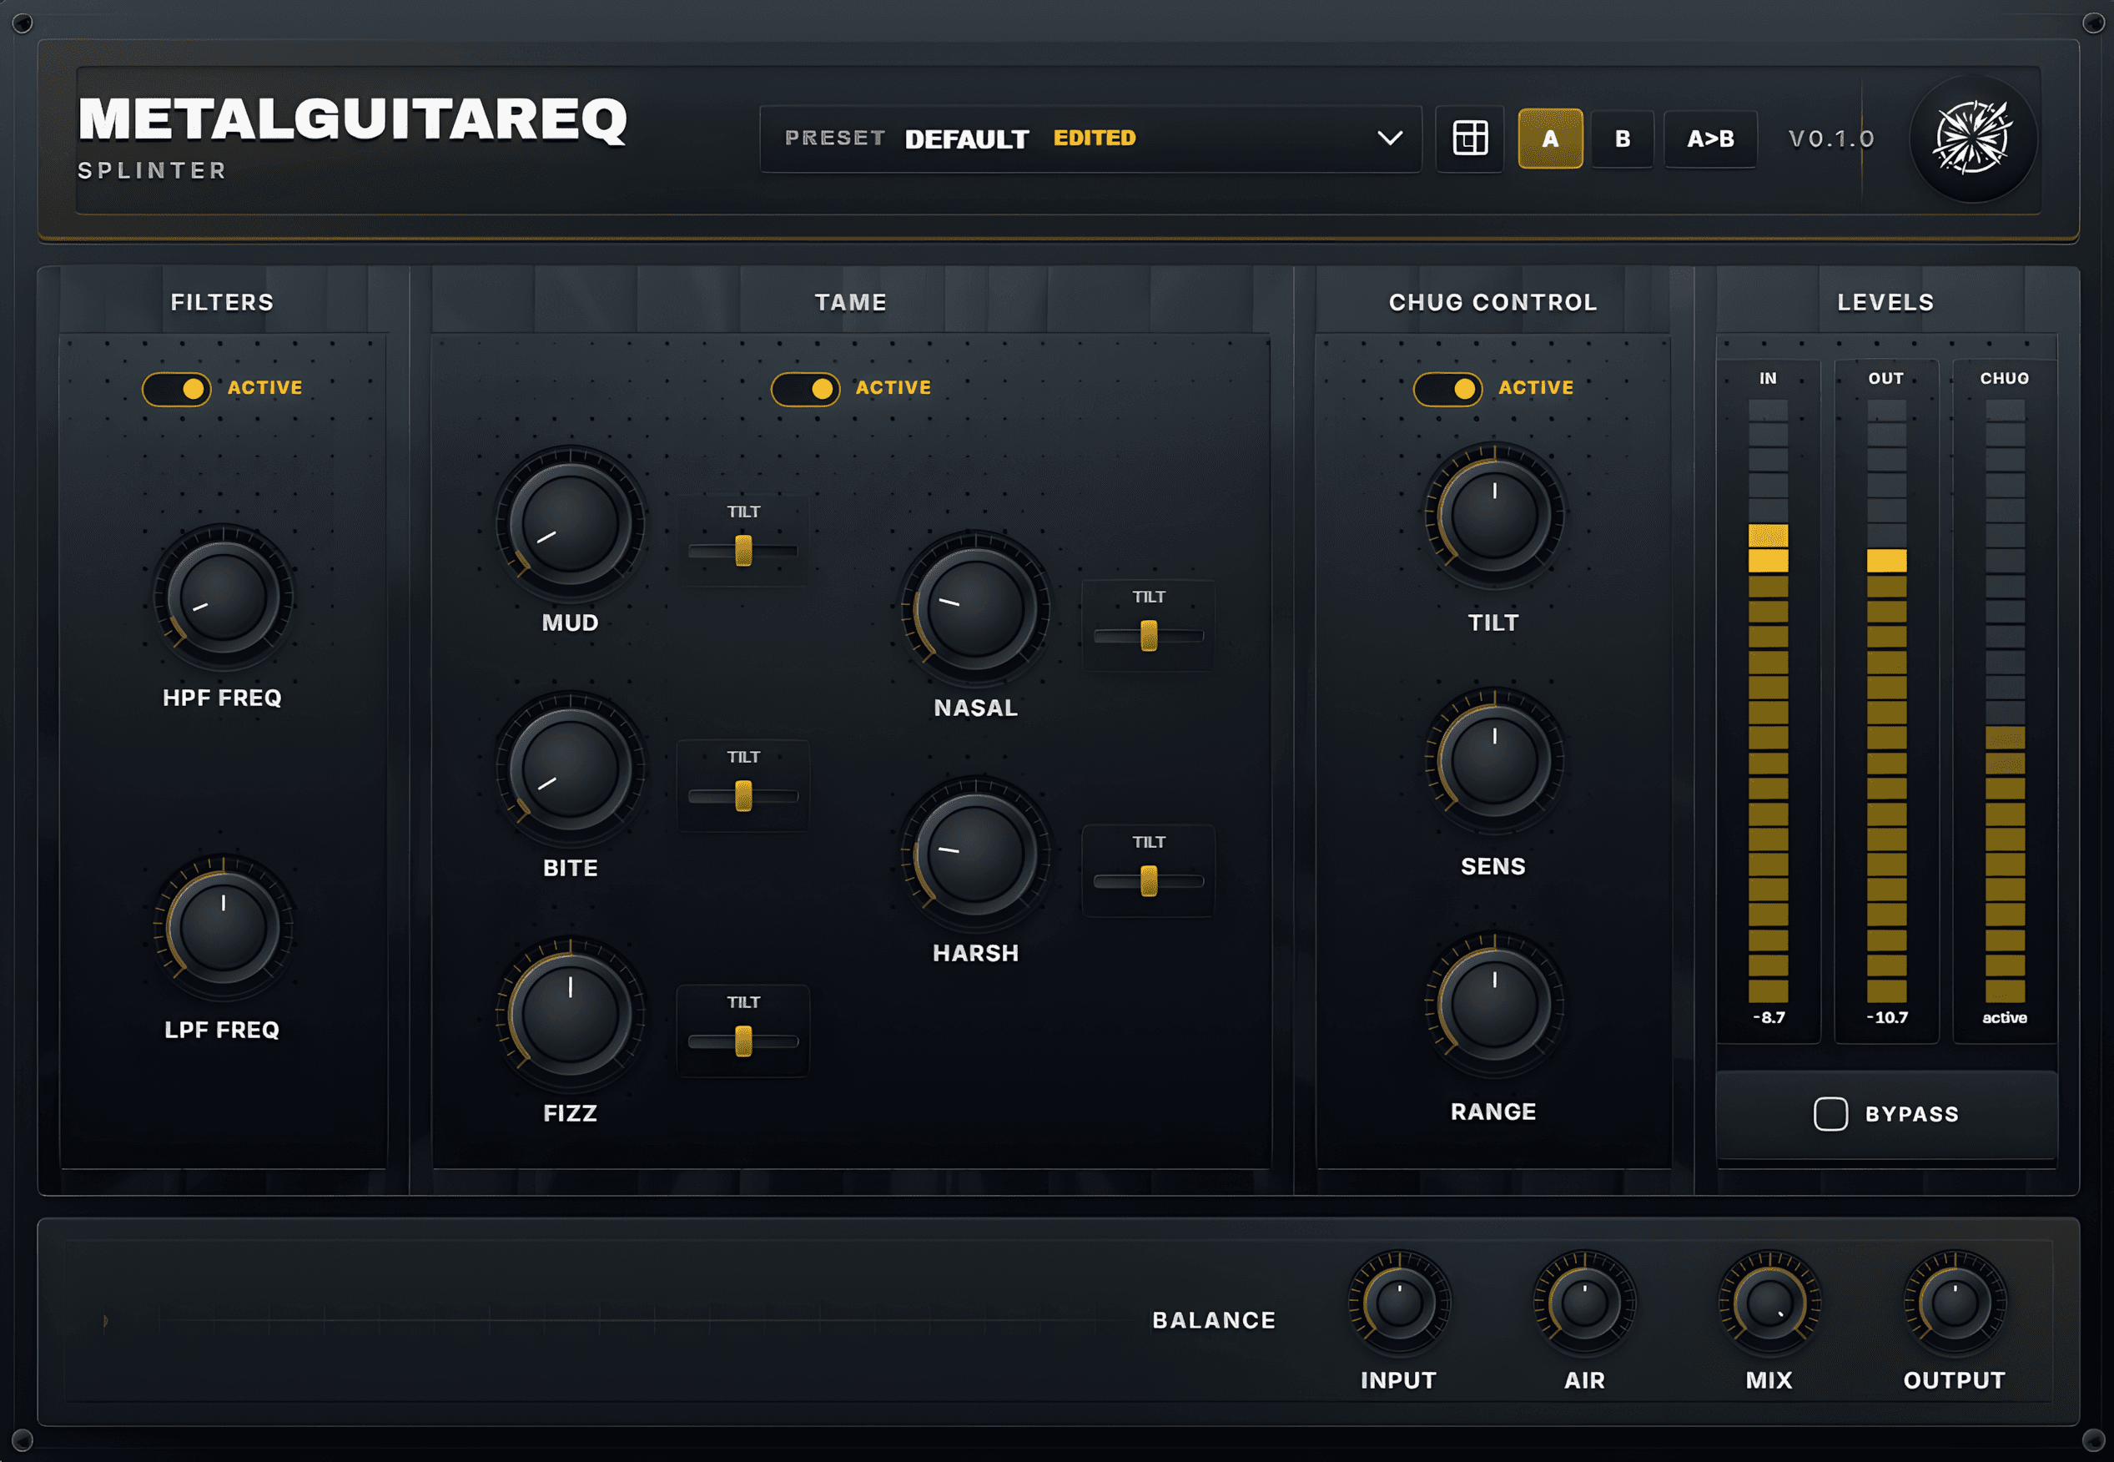Viewport: 2114px width, 1462px height.
Task: Click the -10.7 output level readout
Action: [x=1886, y=1018]
